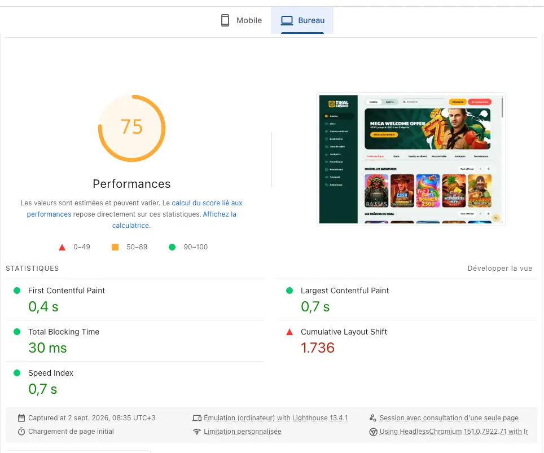This screenshot has height=453, width=544.
Task: Click the 'STATISTIQUES' section header
Action: (x=32, y=269)
